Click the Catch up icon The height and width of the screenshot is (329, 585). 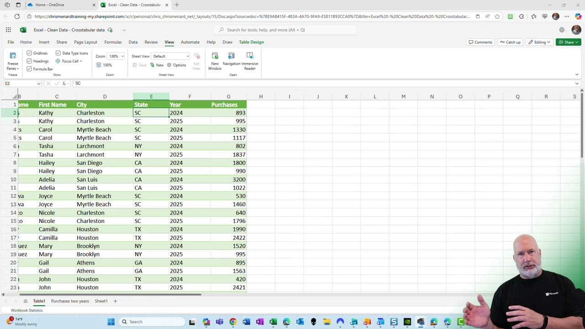pos(511,42)
